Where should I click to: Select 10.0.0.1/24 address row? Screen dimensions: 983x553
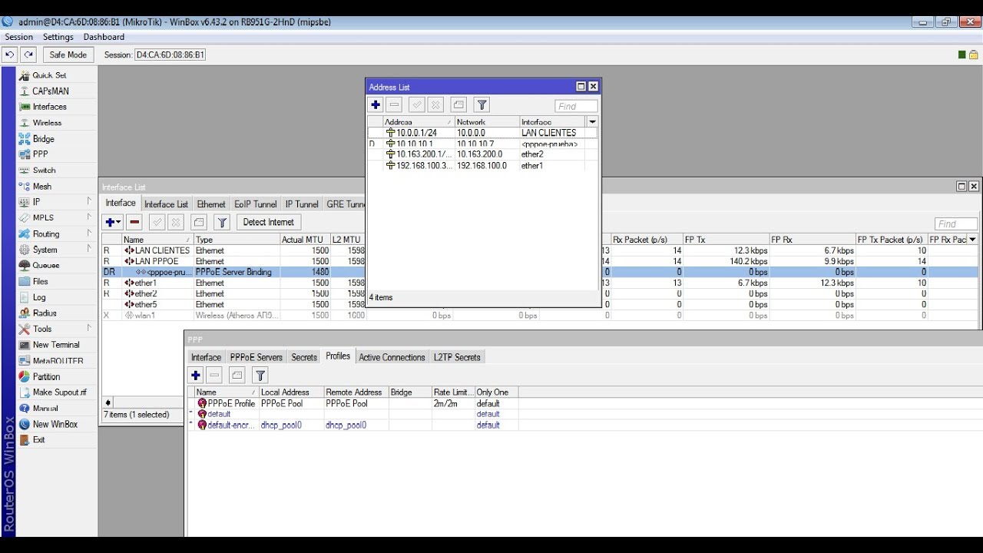(482, 133)
